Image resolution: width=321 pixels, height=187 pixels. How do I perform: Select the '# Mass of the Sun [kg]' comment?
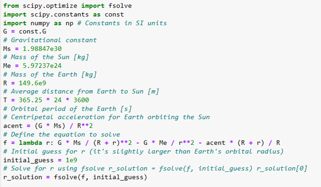pyautogui.click(x=45, y=57)
